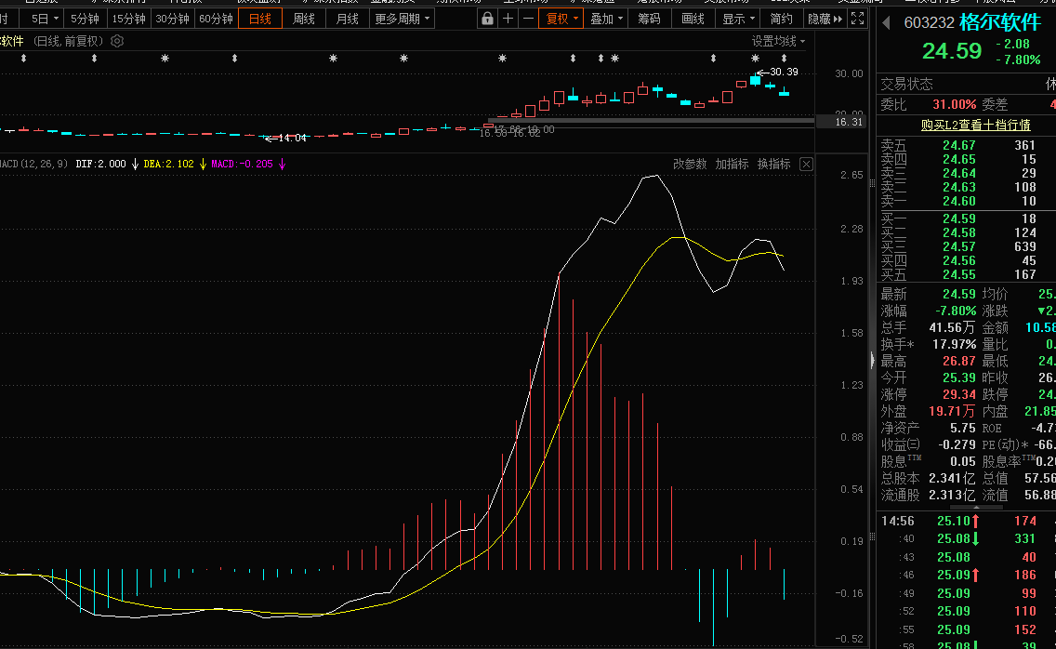Click the 买一 bid price 24.59

click(x=959, y=219)
